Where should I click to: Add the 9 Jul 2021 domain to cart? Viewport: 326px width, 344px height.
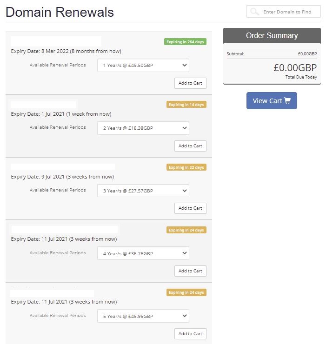click(190, 208)
